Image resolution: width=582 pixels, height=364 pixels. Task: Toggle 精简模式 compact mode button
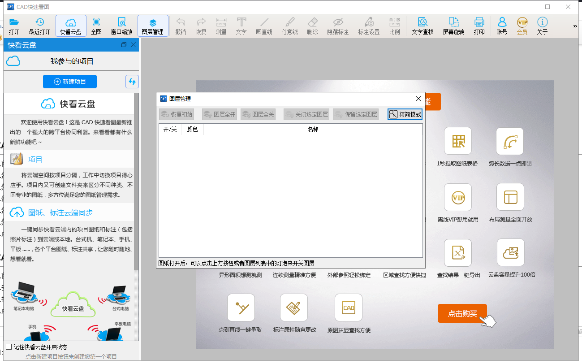point(405,114)
